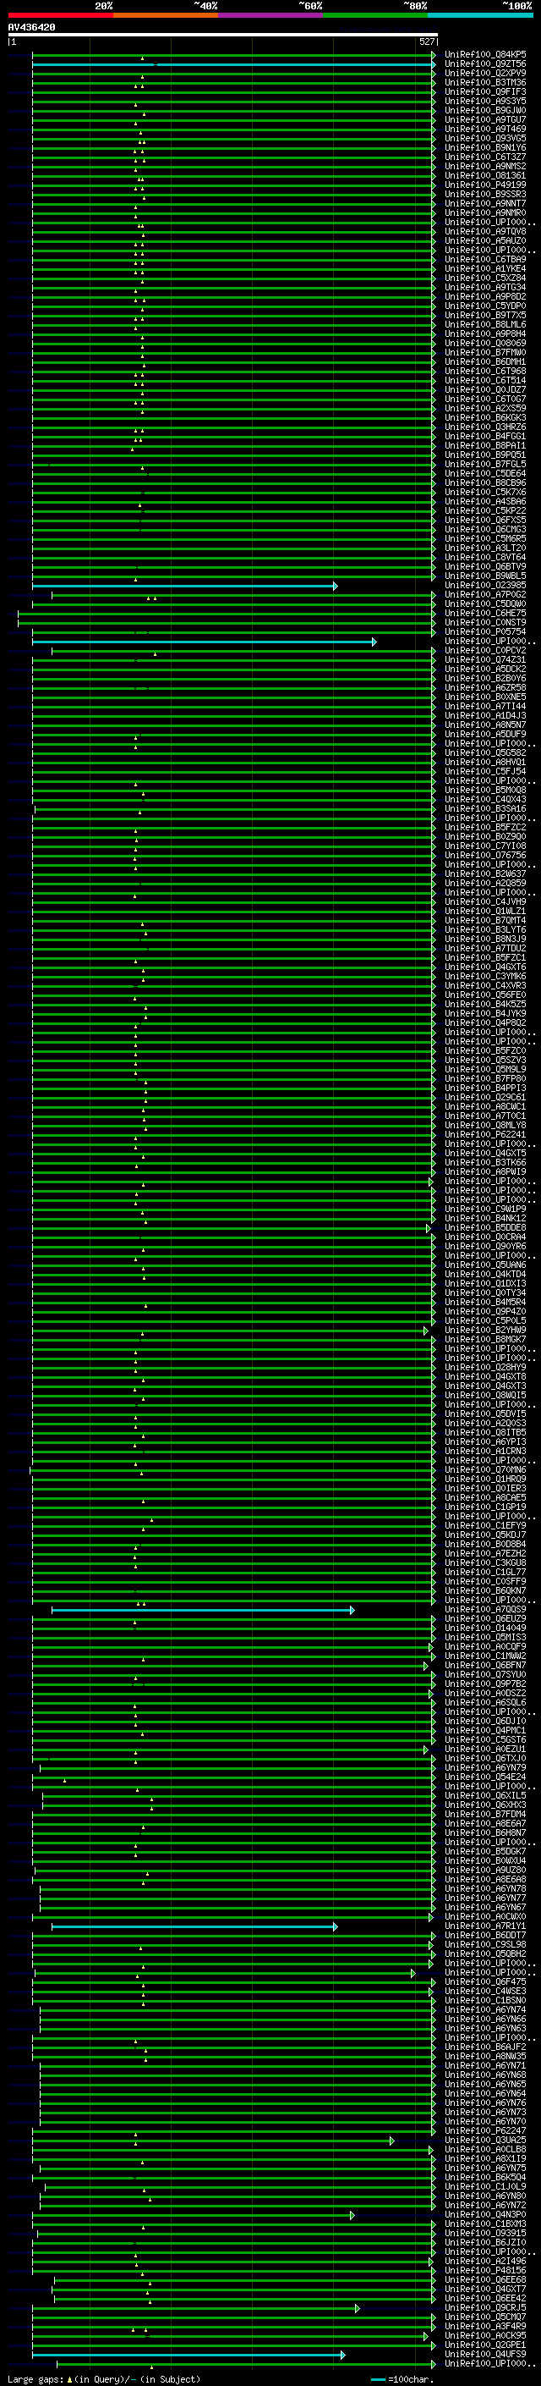541x2386 pixels.
Task: Click the query end position 527
Action: coord(426,41)
